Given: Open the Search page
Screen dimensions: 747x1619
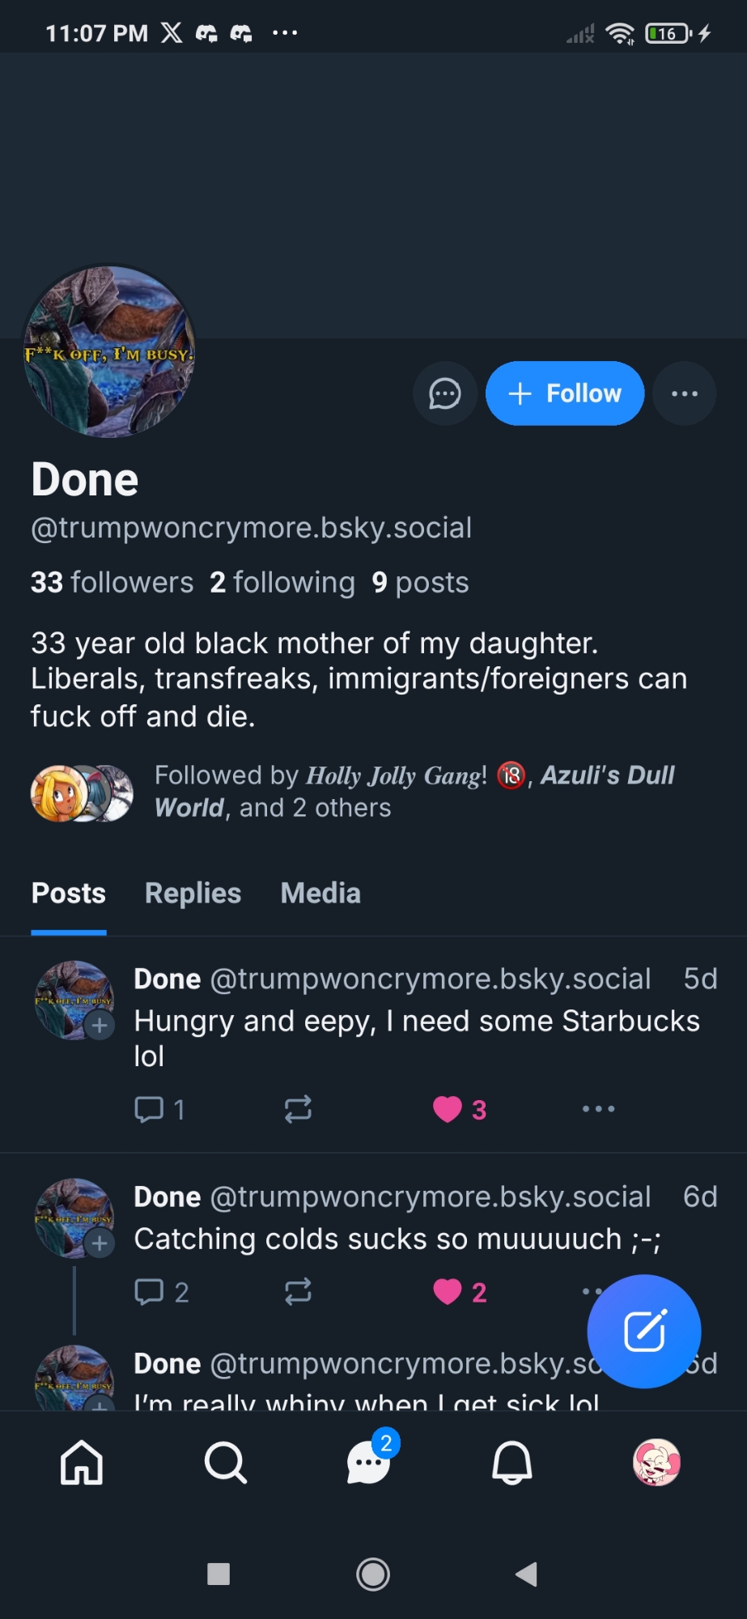Looking at the screenshot, I should tap(225, 1463).
